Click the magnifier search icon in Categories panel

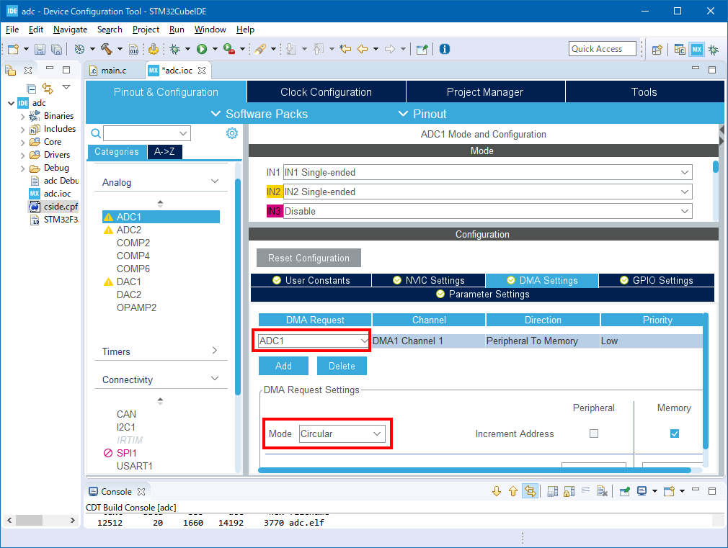coord(96,134)
